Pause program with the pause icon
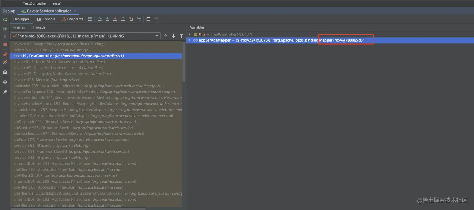474x210 pixels. pos(5,37)
